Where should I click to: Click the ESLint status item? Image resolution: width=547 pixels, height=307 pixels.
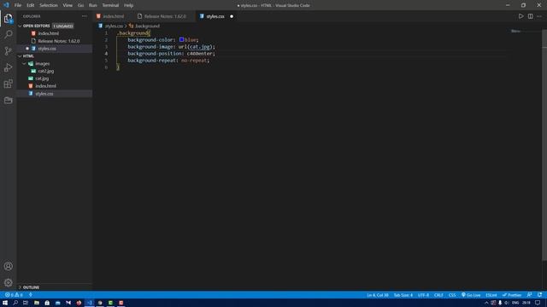point(491,295)
